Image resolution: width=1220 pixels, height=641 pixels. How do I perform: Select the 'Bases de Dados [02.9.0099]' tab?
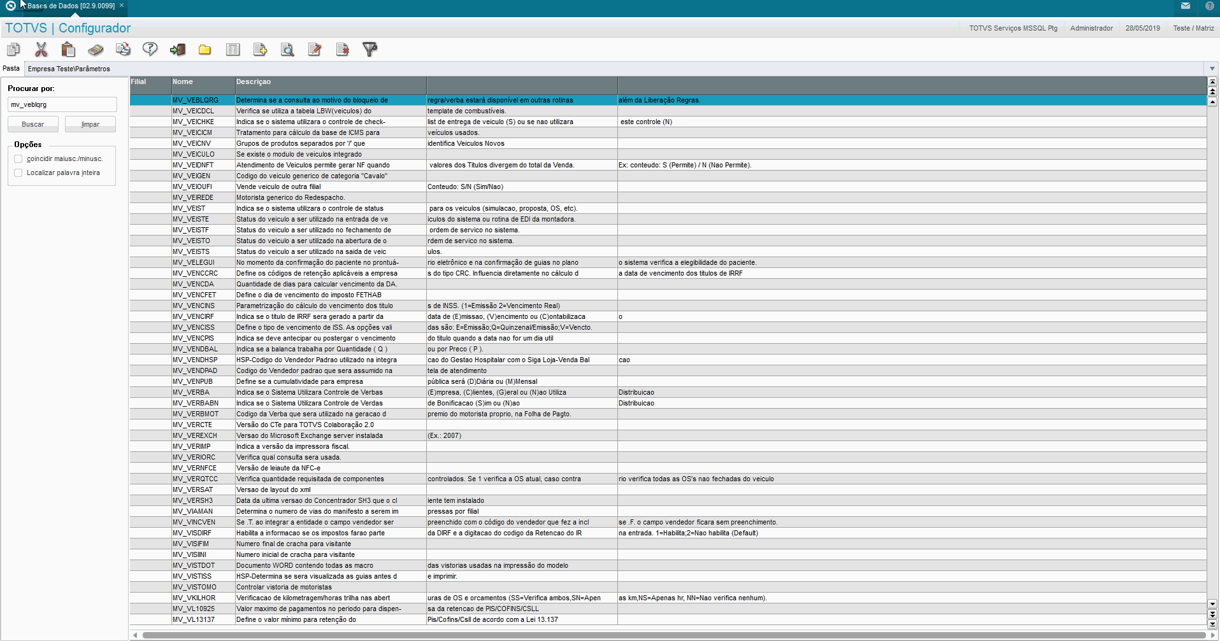click(x=71, y=6)
